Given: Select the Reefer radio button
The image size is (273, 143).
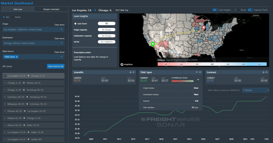Looking at the screenshot, I should [13, 17].
